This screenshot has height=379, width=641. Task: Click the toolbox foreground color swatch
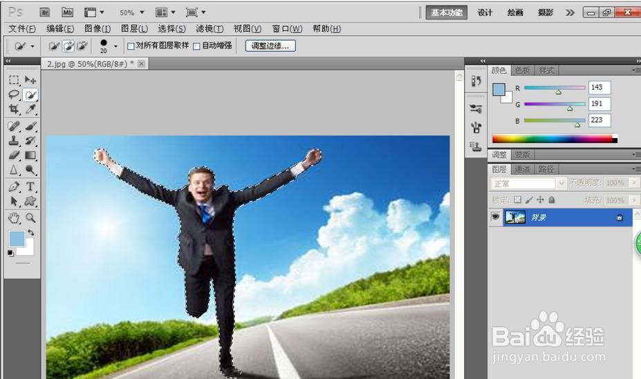point(17,239)
